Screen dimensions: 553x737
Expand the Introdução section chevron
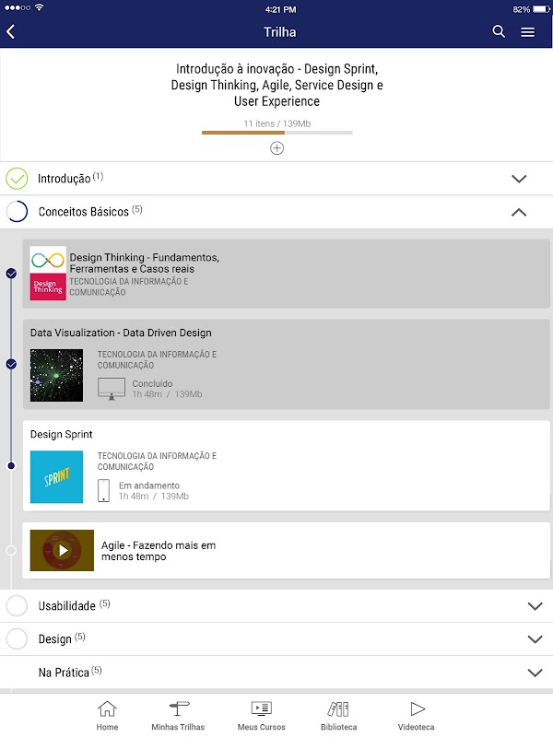[x=519, y=178]
